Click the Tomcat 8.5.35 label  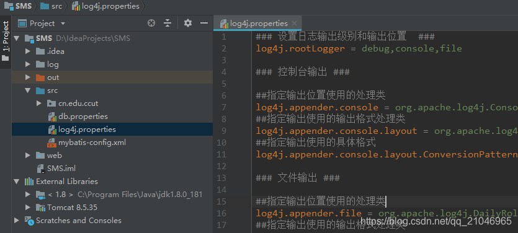pos(72,208)
